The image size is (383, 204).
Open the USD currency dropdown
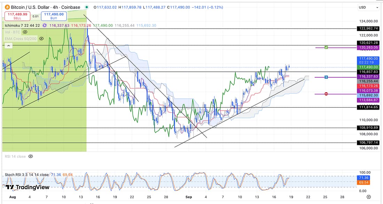368,7
